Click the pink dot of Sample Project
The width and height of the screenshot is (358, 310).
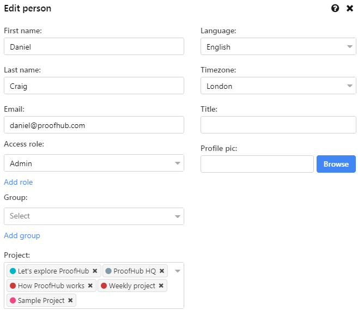[13, 300]
